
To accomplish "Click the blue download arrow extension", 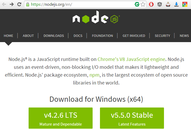I will coord(176,4).
